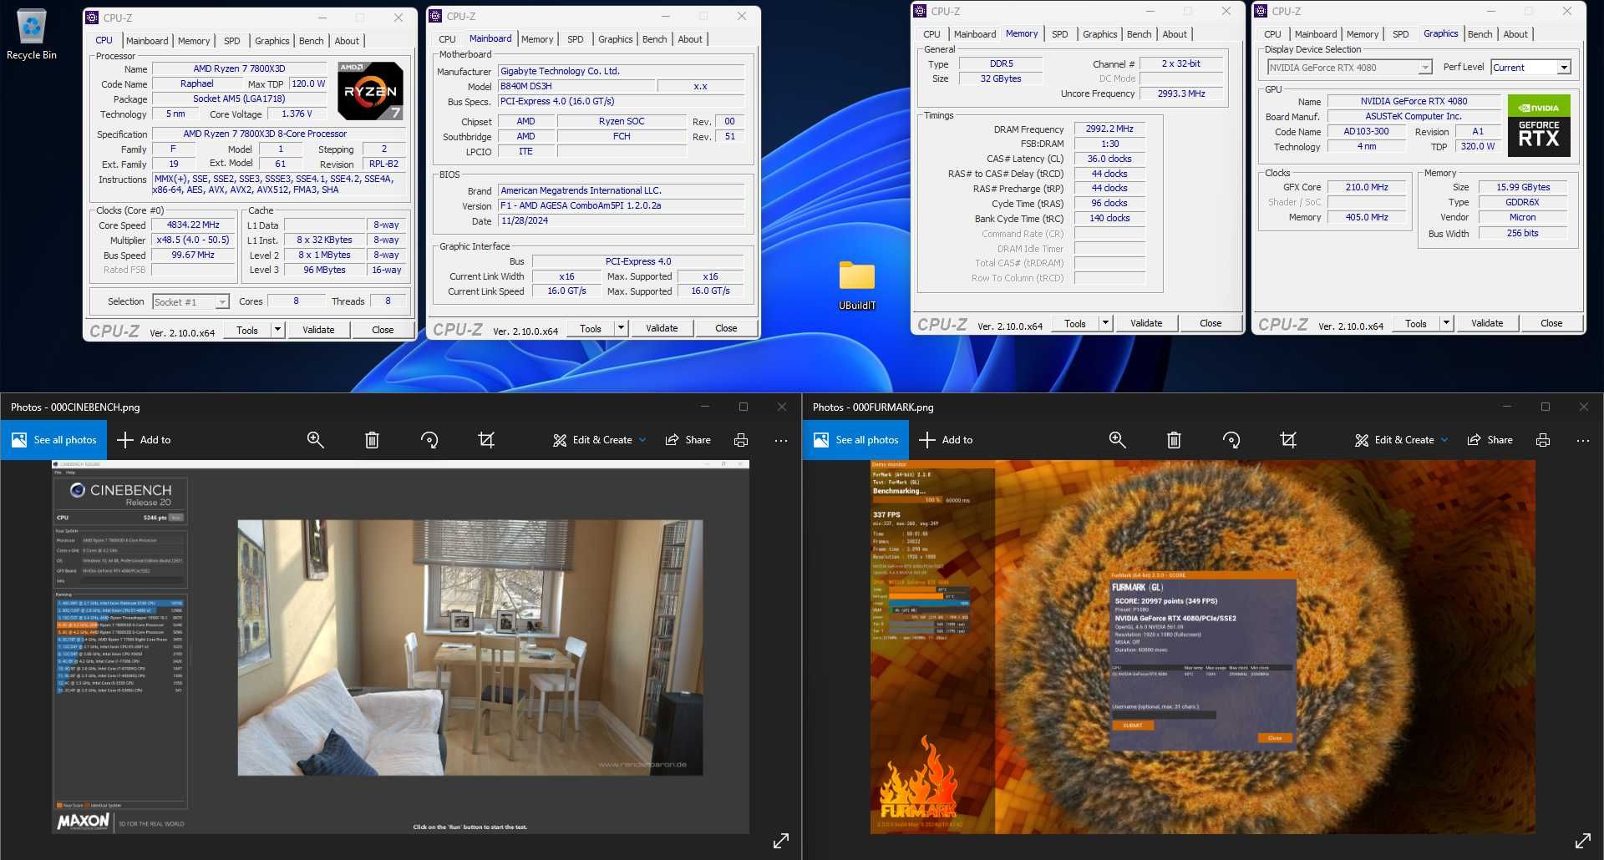The height and width of the screenshot is (860, 1604).
Task: Click the Core Speed 4834.22 MHz value
Action: 193,225
